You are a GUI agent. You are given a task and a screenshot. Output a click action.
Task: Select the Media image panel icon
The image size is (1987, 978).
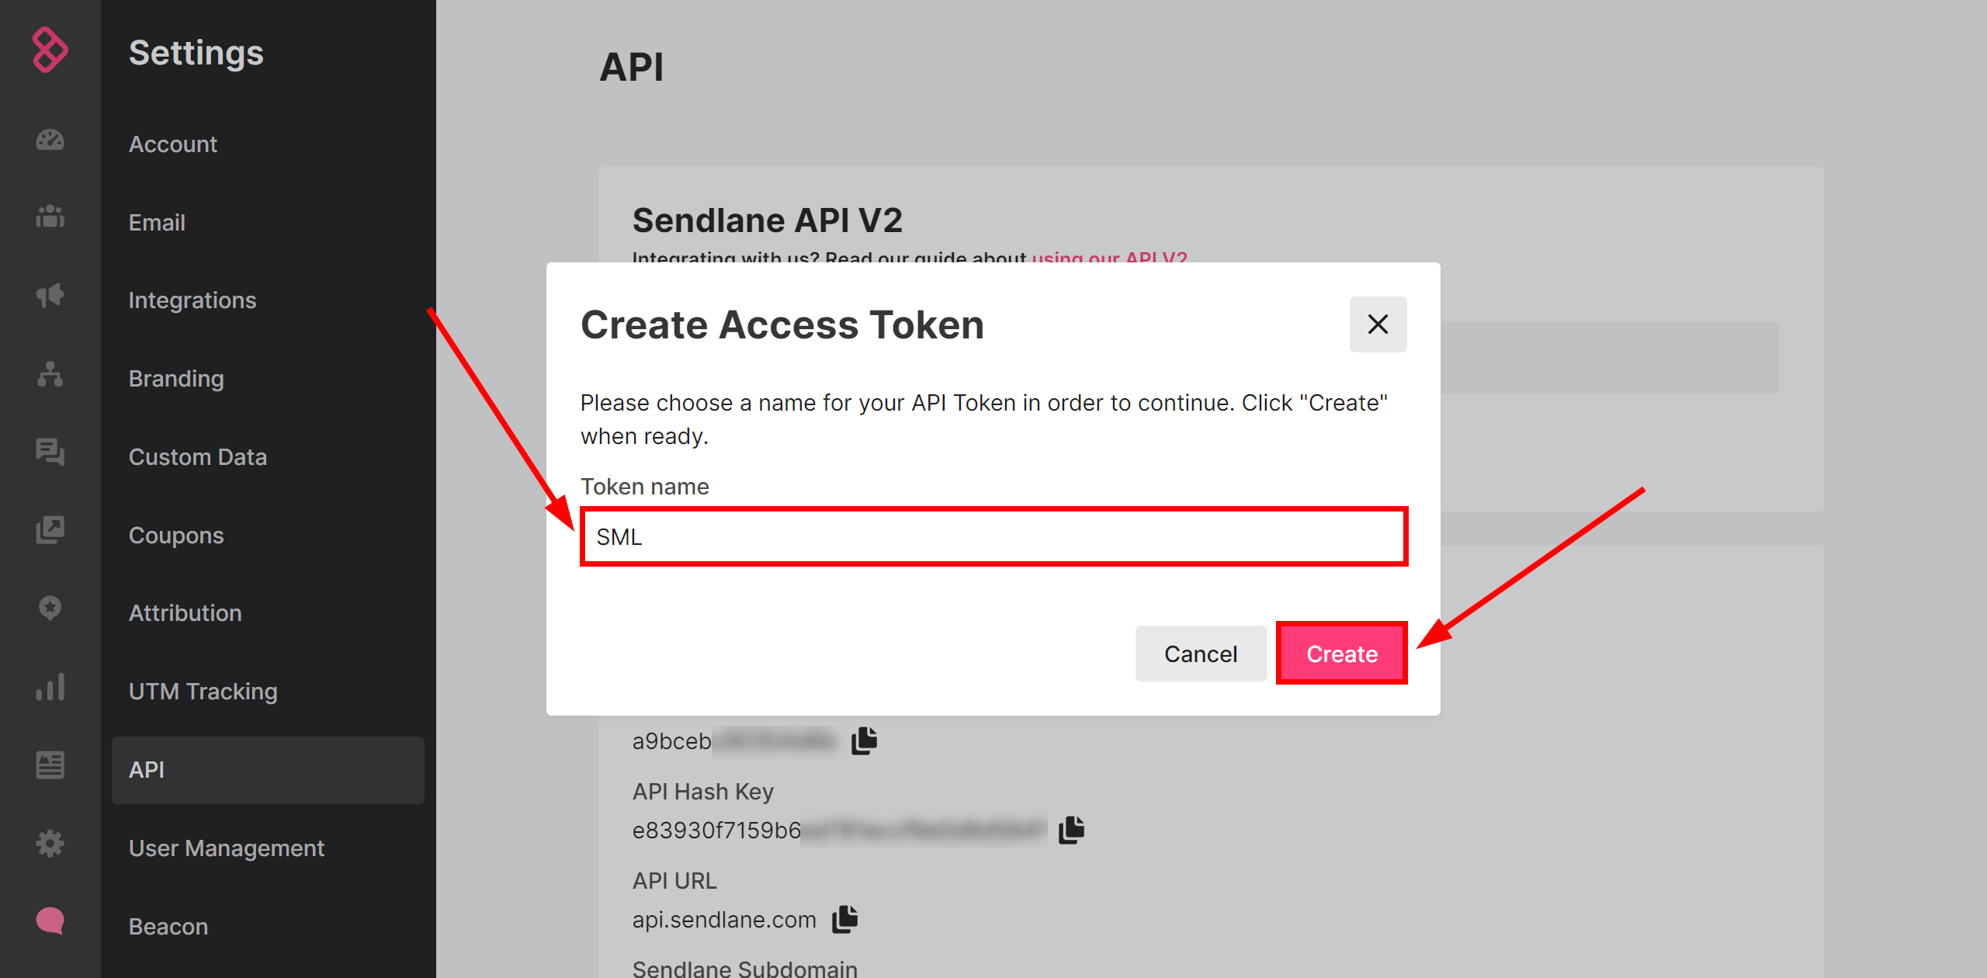pyautogui.click(x=50, y=527)
